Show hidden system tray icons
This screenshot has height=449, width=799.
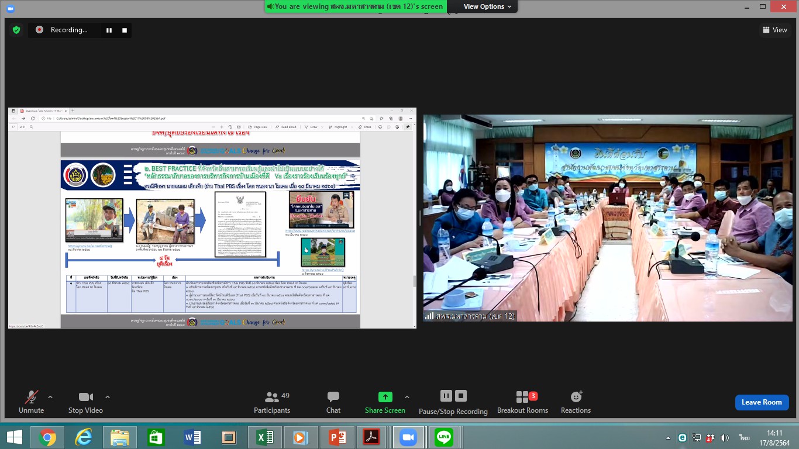click(669, 438)
